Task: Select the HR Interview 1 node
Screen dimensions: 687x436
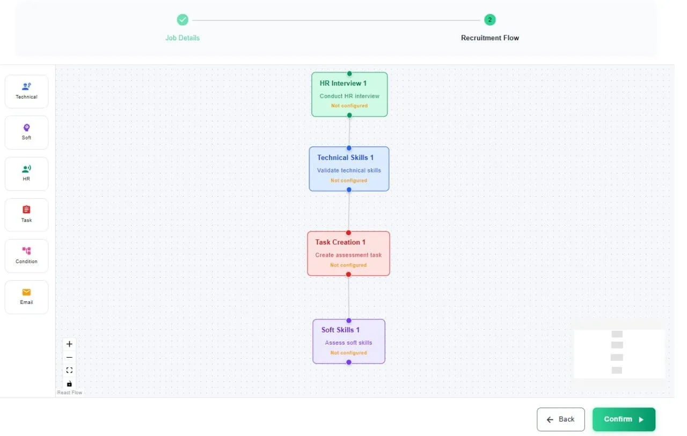Action: (x=349, y=95)
